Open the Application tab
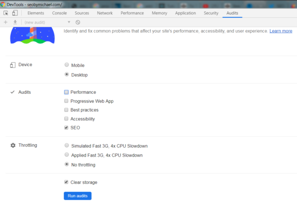The image size is (297, 206). pos(186,13)
